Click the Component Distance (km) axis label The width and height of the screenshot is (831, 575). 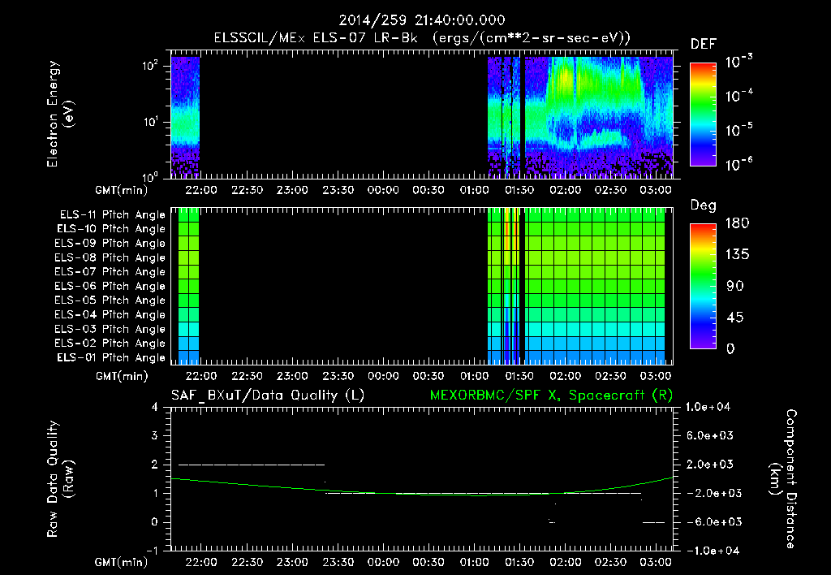(783, 478)
